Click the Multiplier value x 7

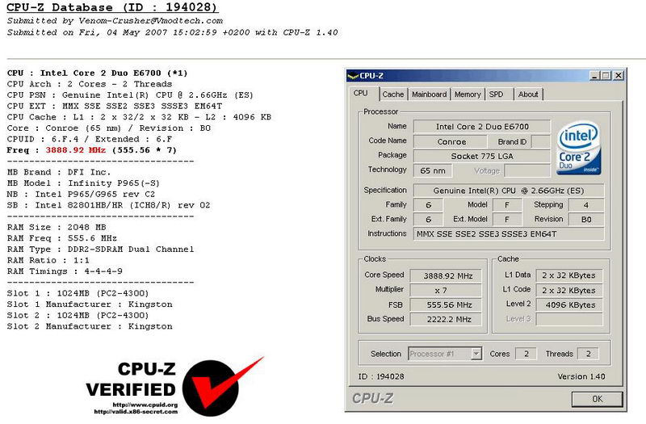click(x=447, y=290)
